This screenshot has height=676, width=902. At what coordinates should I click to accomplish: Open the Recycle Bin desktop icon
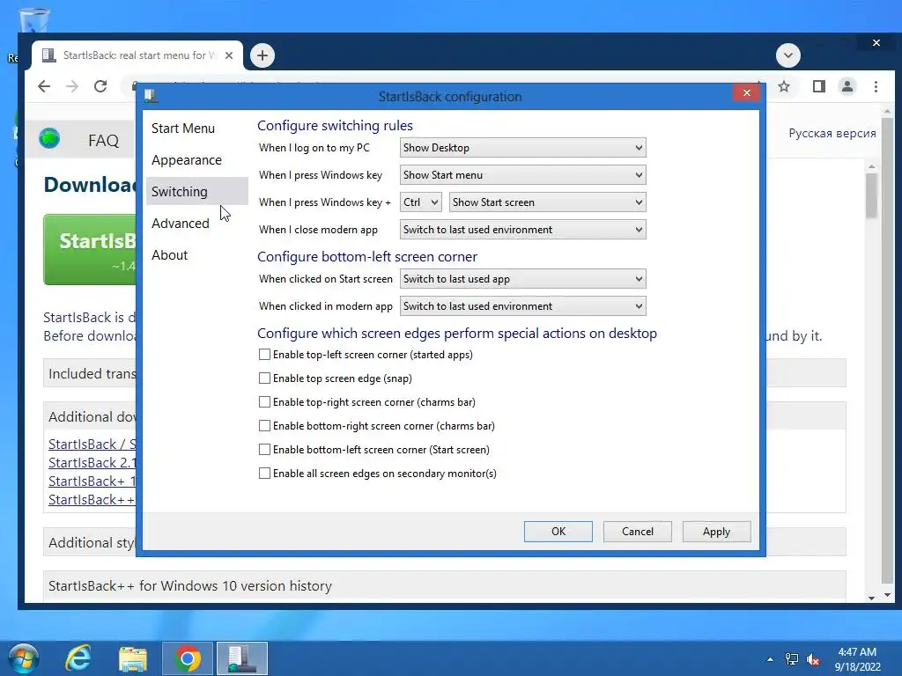pyautogui.click(x=33, y=20)
